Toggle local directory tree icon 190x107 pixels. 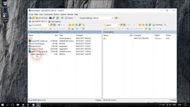84,25
